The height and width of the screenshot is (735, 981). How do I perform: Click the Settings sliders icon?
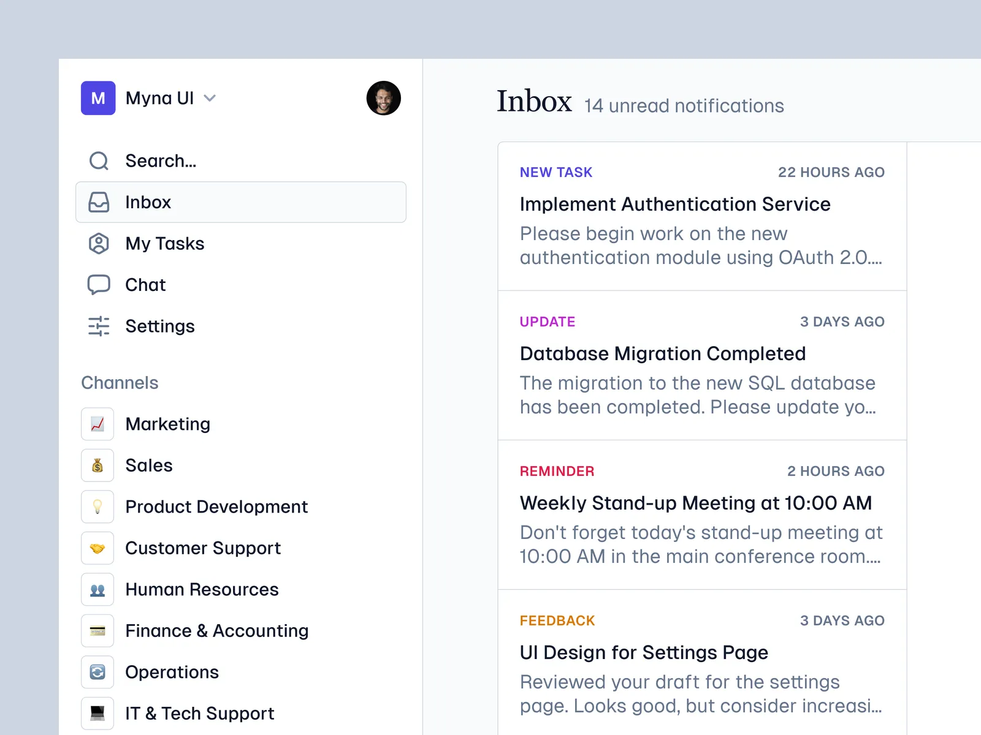coord(99,326)
